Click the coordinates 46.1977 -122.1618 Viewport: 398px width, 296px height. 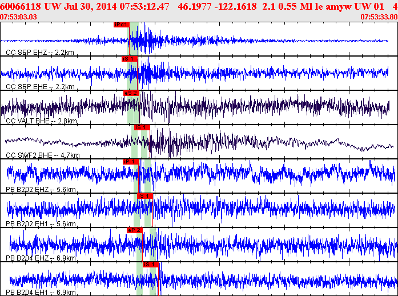tap(218, 6)
